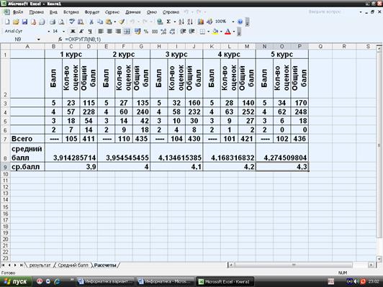Image resolution: width=383 pixels, height=287 pixels.
Task: Open the Chart Wizard icon
Action: 201,22
